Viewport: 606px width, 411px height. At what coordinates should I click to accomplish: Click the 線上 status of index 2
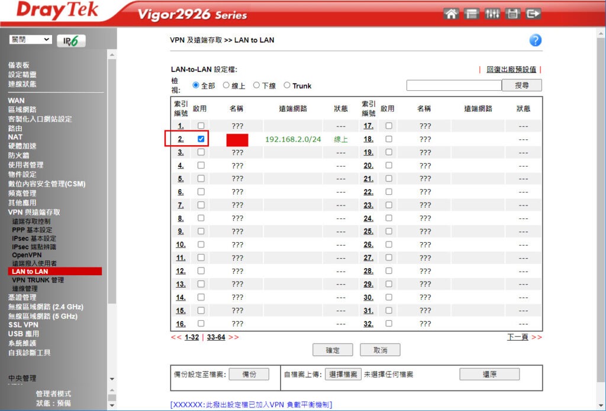[x=341, y=139]
